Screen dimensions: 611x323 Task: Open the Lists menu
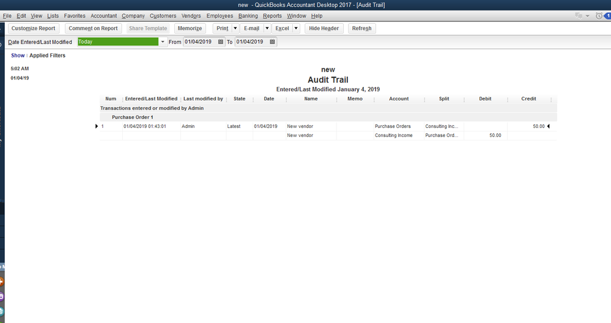coord(53,16)
